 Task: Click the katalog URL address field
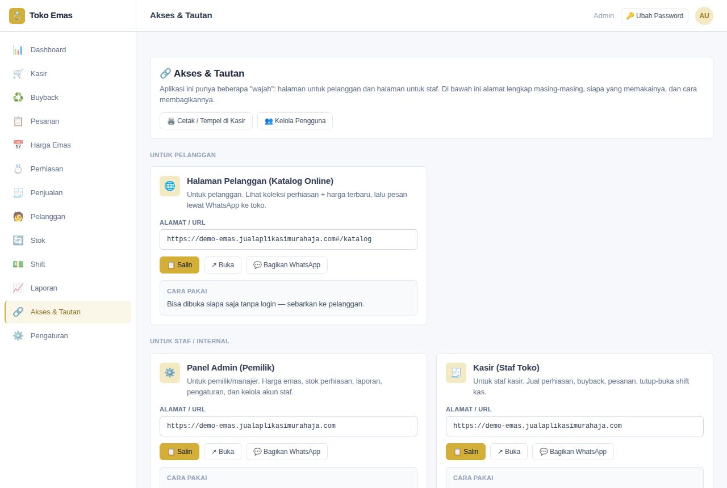tap(289, 239)
